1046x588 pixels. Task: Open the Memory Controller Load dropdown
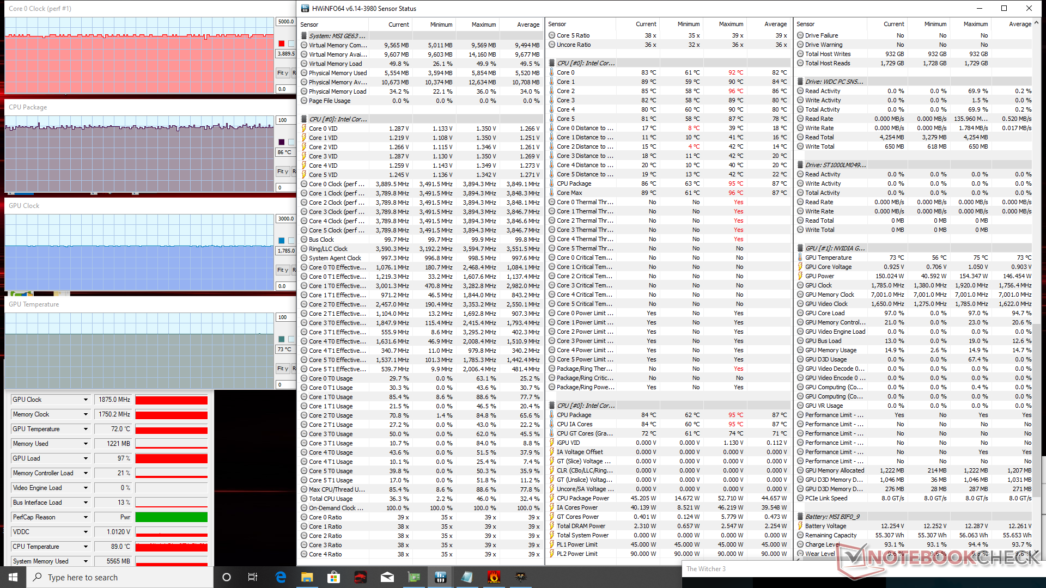click(x=86, y=473)
